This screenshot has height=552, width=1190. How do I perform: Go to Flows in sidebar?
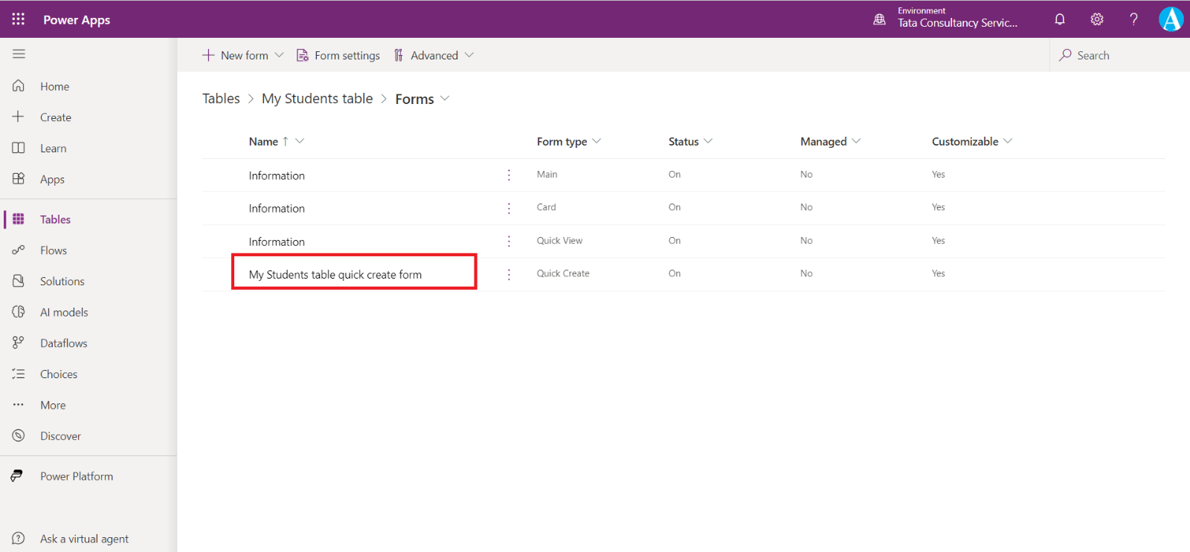tap(54, 250)
